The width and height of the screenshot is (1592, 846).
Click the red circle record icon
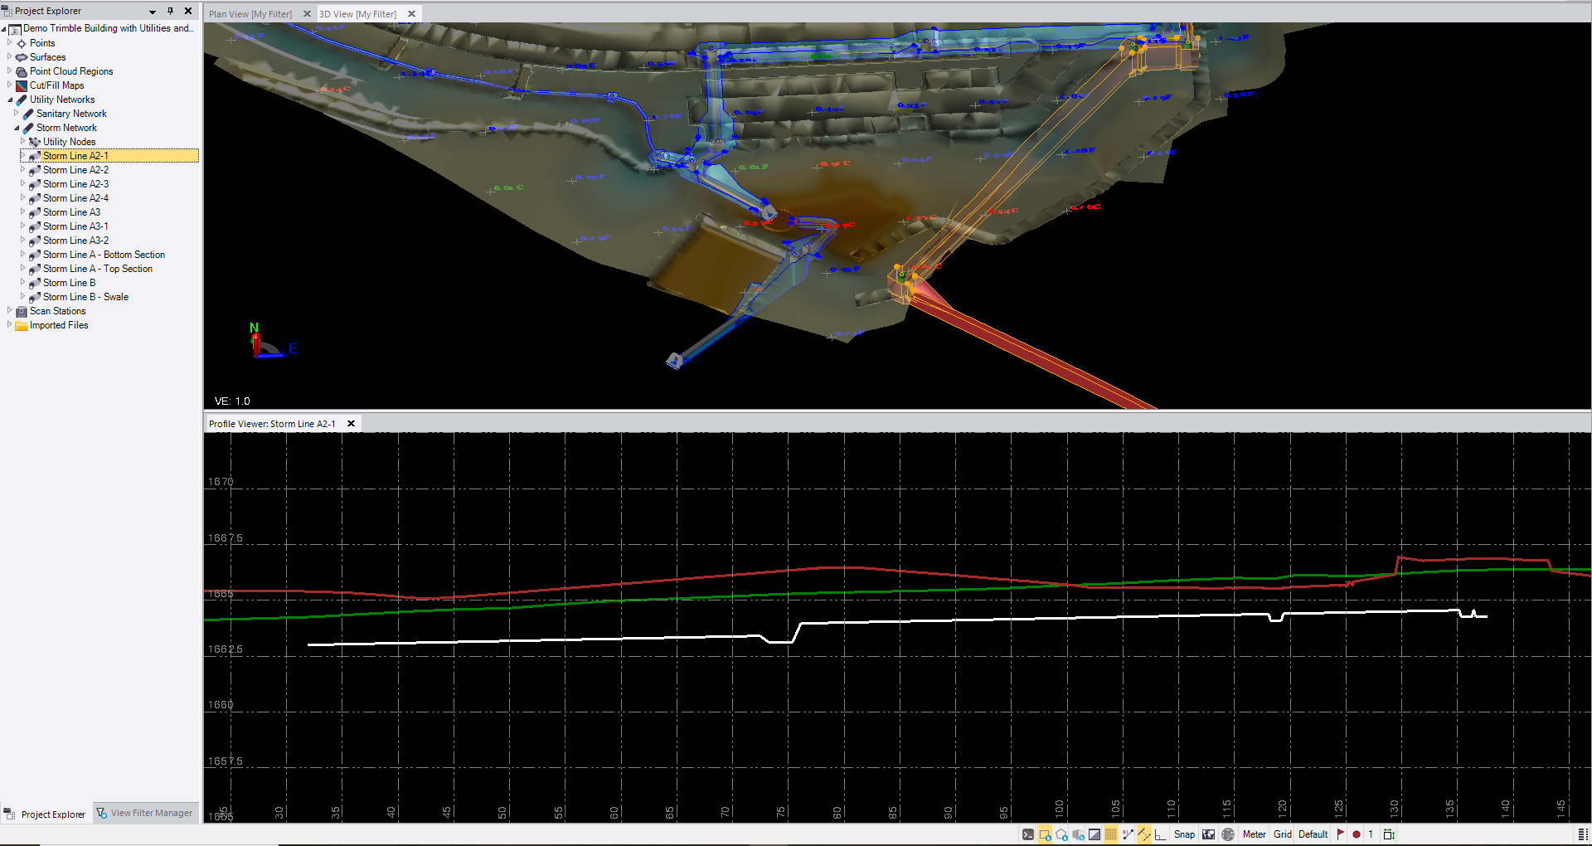[1357, 834]
